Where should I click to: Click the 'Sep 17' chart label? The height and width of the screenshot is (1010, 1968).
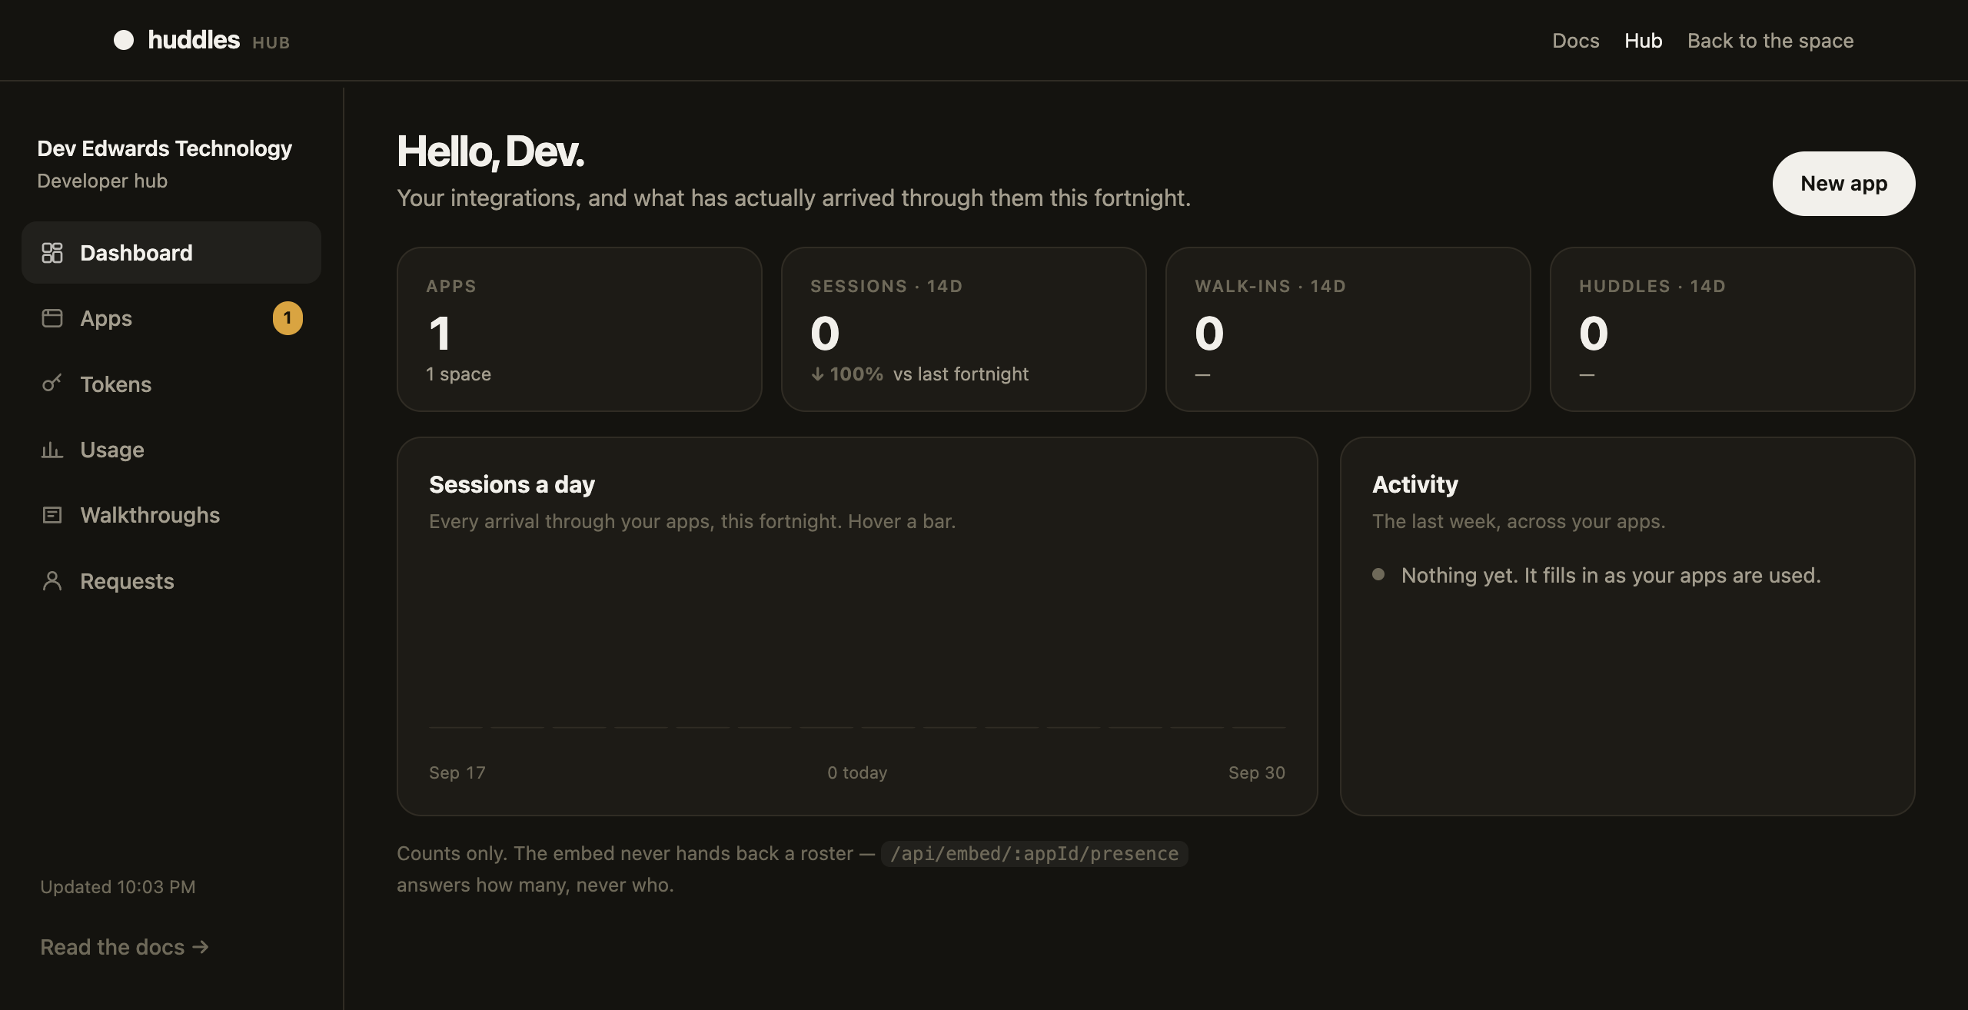tap(457, 772)
